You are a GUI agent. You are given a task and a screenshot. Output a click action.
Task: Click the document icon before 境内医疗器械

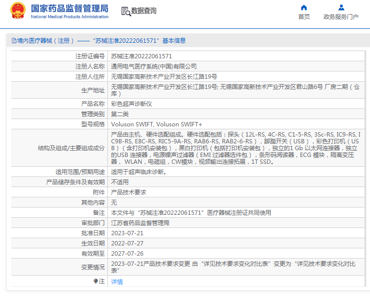(13, 41)
